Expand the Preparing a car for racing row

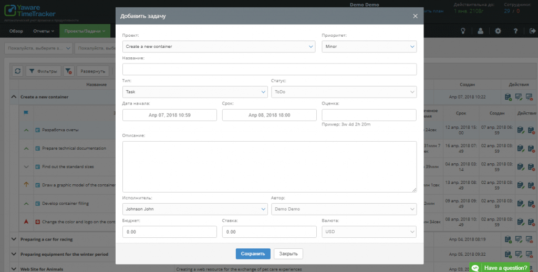click(x=13, y=239)
